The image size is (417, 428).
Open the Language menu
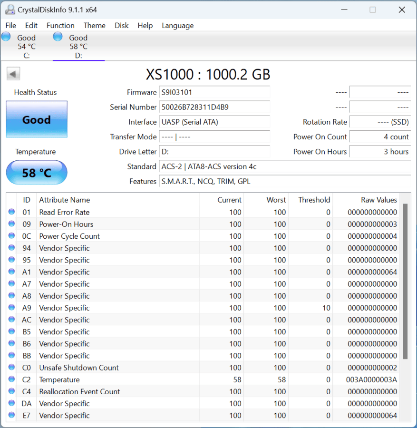pyautogui.click(x=178, y=26)
